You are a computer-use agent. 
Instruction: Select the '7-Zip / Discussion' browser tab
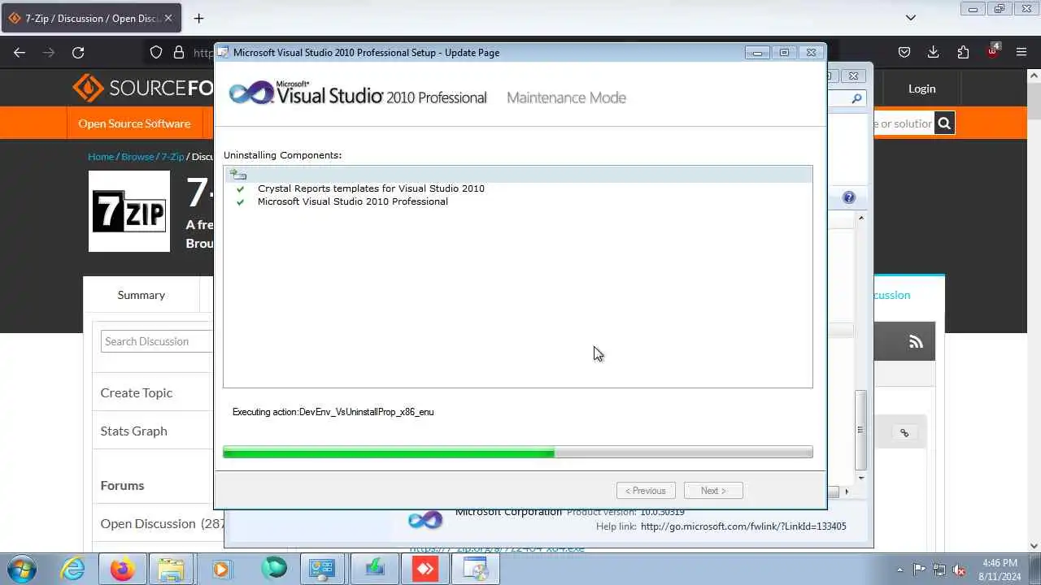pos(91,18)
